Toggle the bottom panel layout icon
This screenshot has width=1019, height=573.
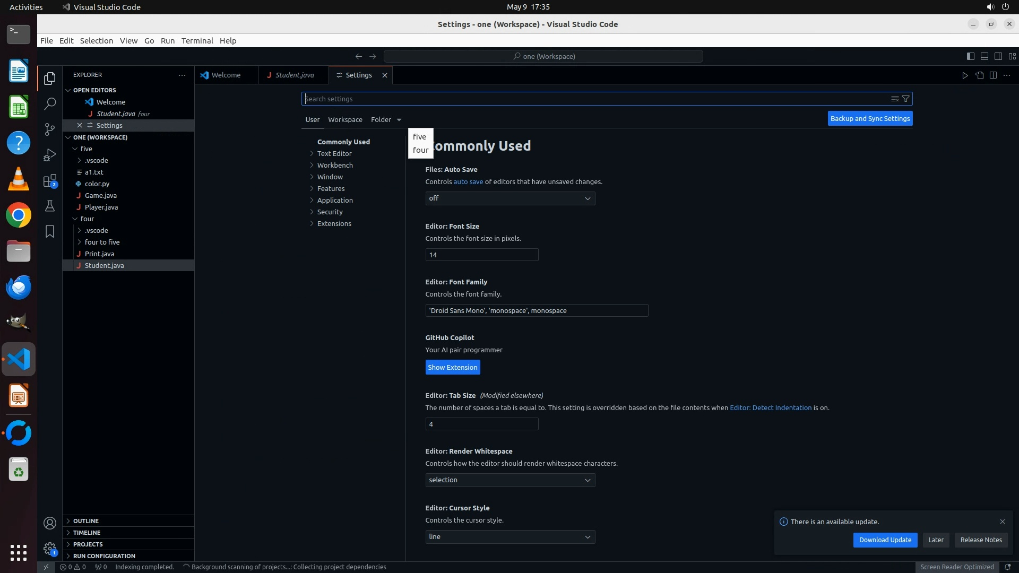[984, 56]
